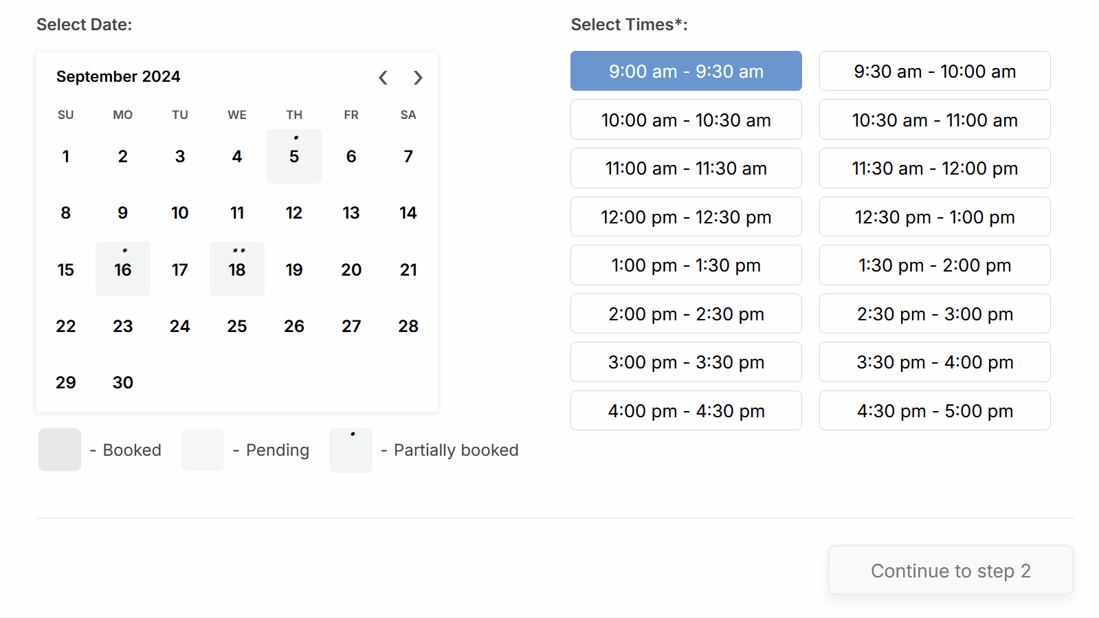Select the 3:30 pm - 4:00 pm slot
Image resolution: width=1099 pixels, height=618 pixels.
pos(935,362)
